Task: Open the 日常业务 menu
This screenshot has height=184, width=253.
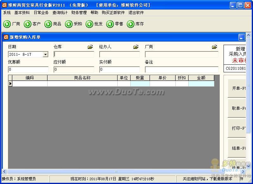Action: tap(41, 13)
